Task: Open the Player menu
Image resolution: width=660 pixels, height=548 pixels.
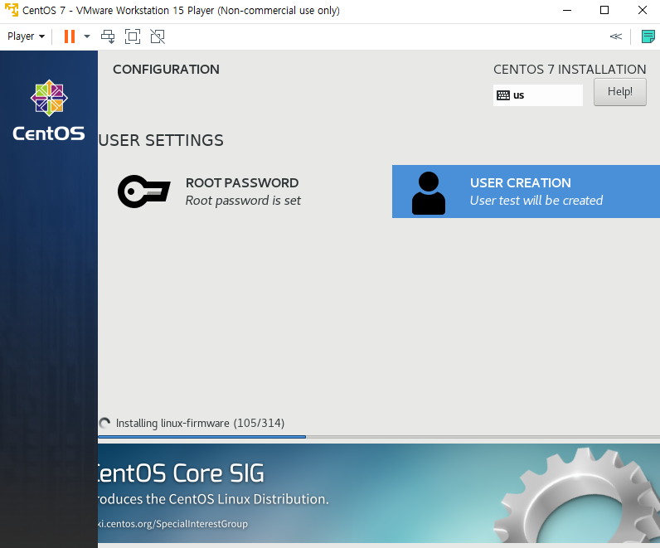Action: click(26, 36)
